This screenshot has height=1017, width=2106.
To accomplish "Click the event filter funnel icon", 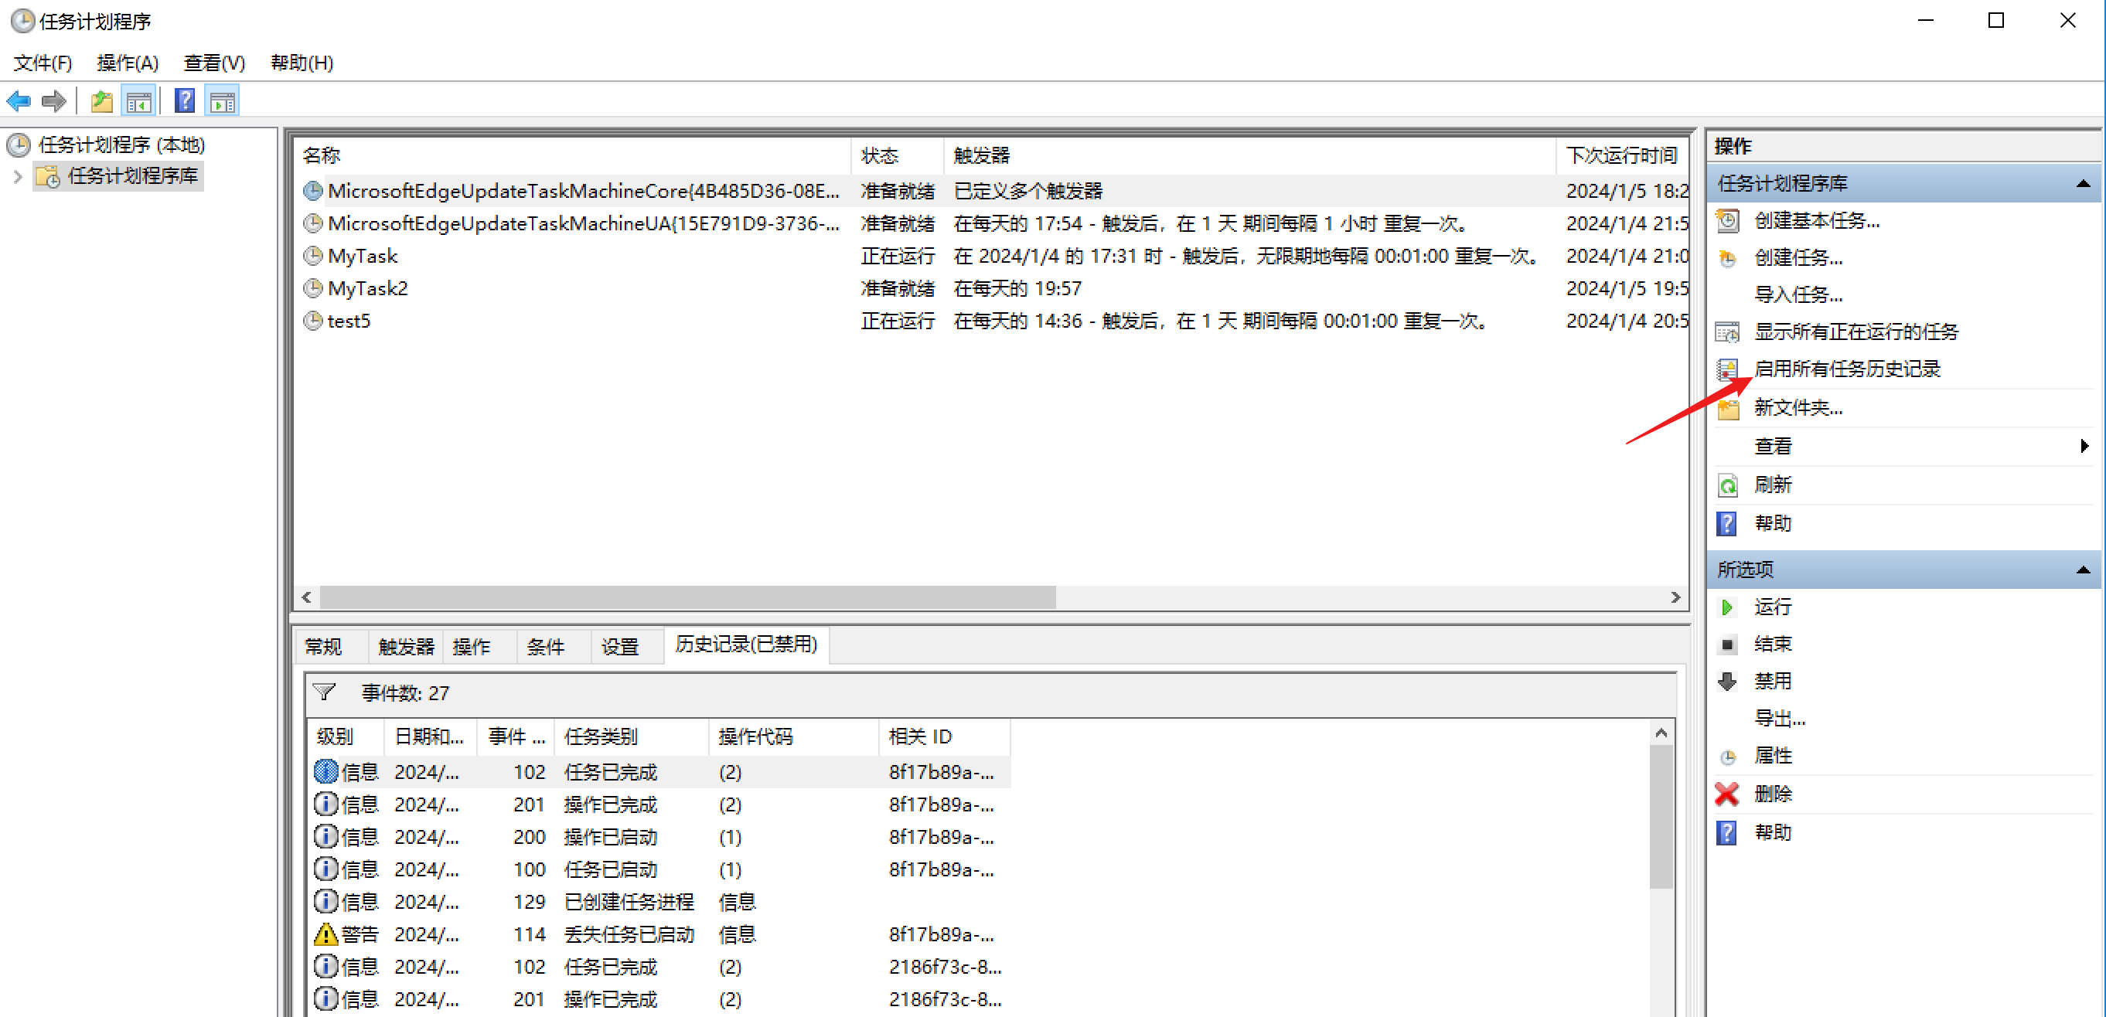I will [325, 692].
